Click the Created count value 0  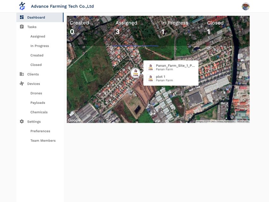(x=72, y=32)
